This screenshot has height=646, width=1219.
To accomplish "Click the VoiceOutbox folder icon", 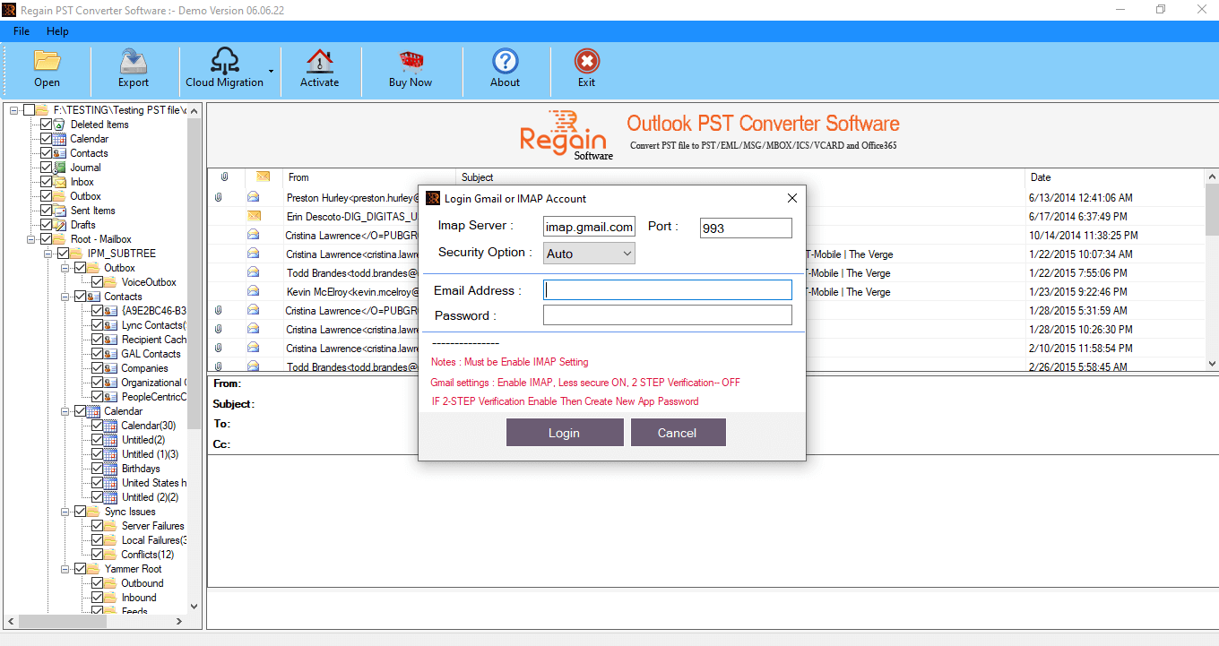I will point(111,282).
